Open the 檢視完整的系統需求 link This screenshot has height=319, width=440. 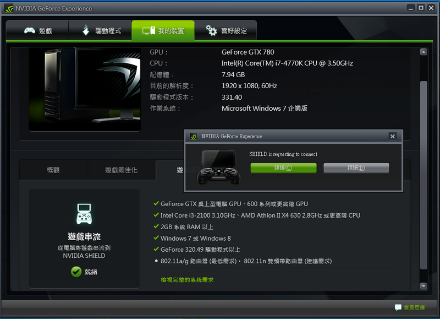[x=187, y=280]
